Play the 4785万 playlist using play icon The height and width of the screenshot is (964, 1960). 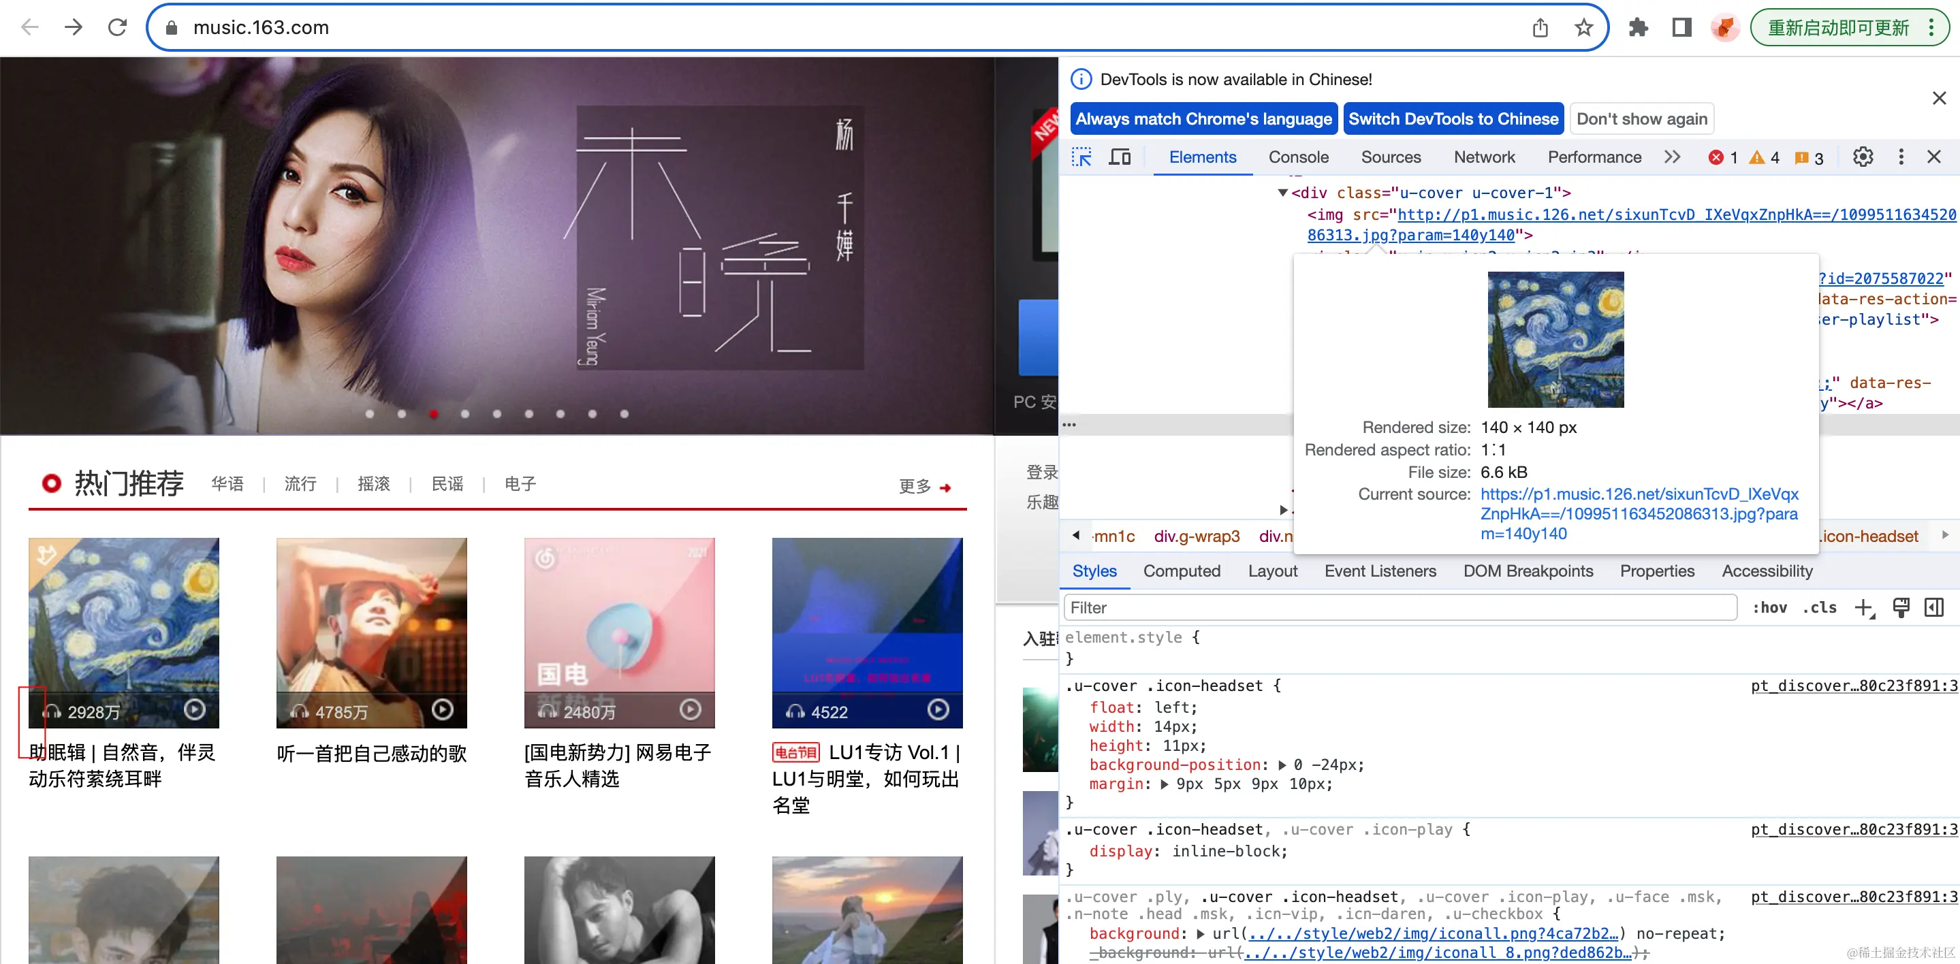coord(442,709)
